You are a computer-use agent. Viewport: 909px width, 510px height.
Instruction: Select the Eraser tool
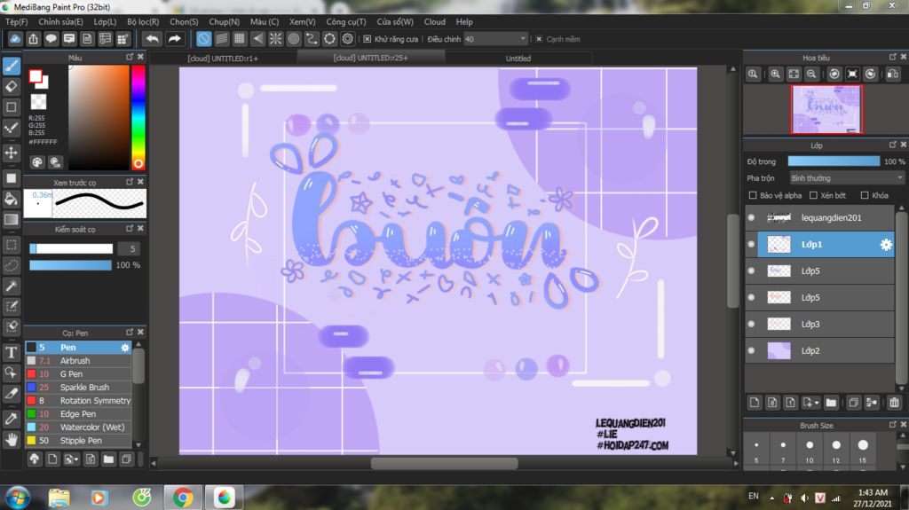click(x=11, y=87)
